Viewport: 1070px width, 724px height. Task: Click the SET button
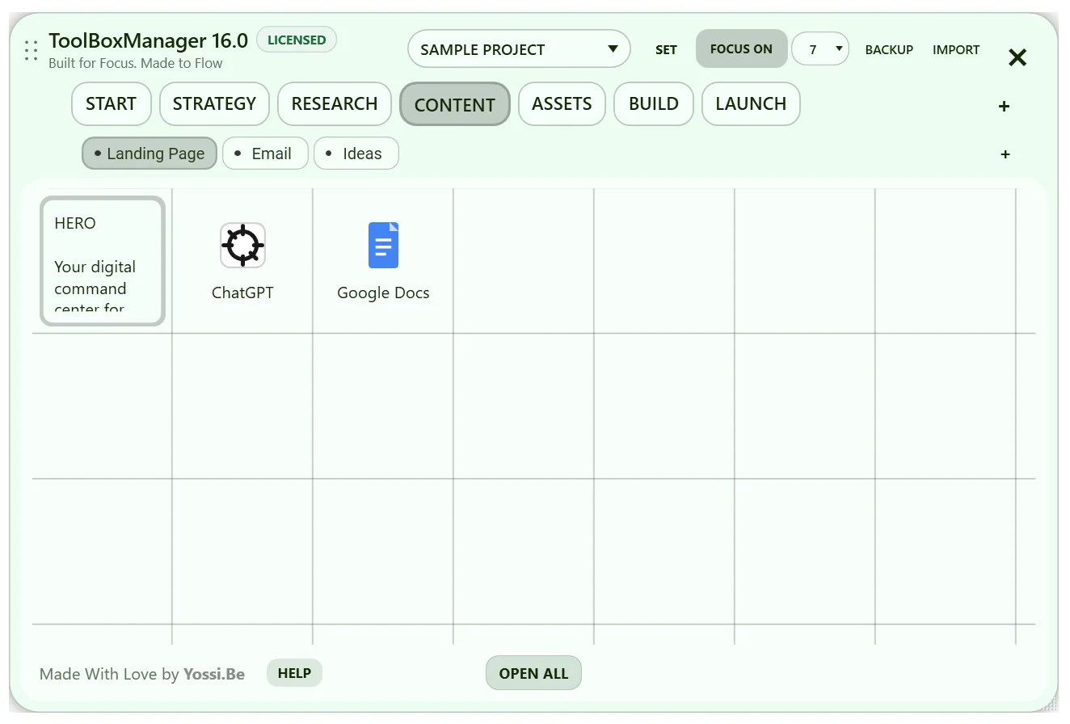pyautogui.click(x=666, y=50)
